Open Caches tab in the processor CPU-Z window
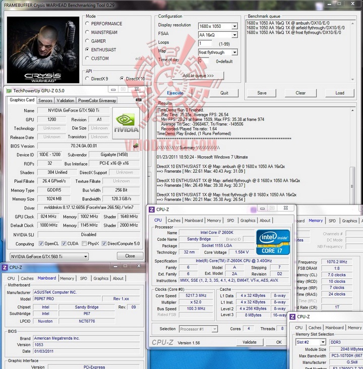The image size is (363, 369). click(174, 221)
